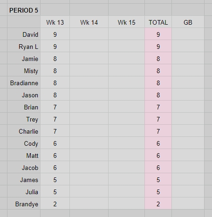Image resolution: width=212 pixels, height=217 pixels.
Task: Select Jacob's TOTAL value cell
Action: point(158,167)
